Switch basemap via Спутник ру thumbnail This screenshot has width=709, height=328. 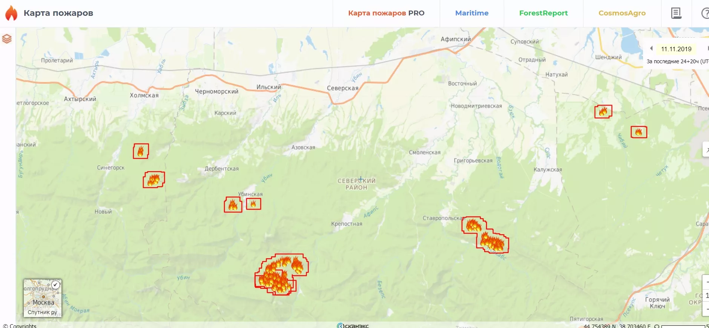(x=42, y=298)
